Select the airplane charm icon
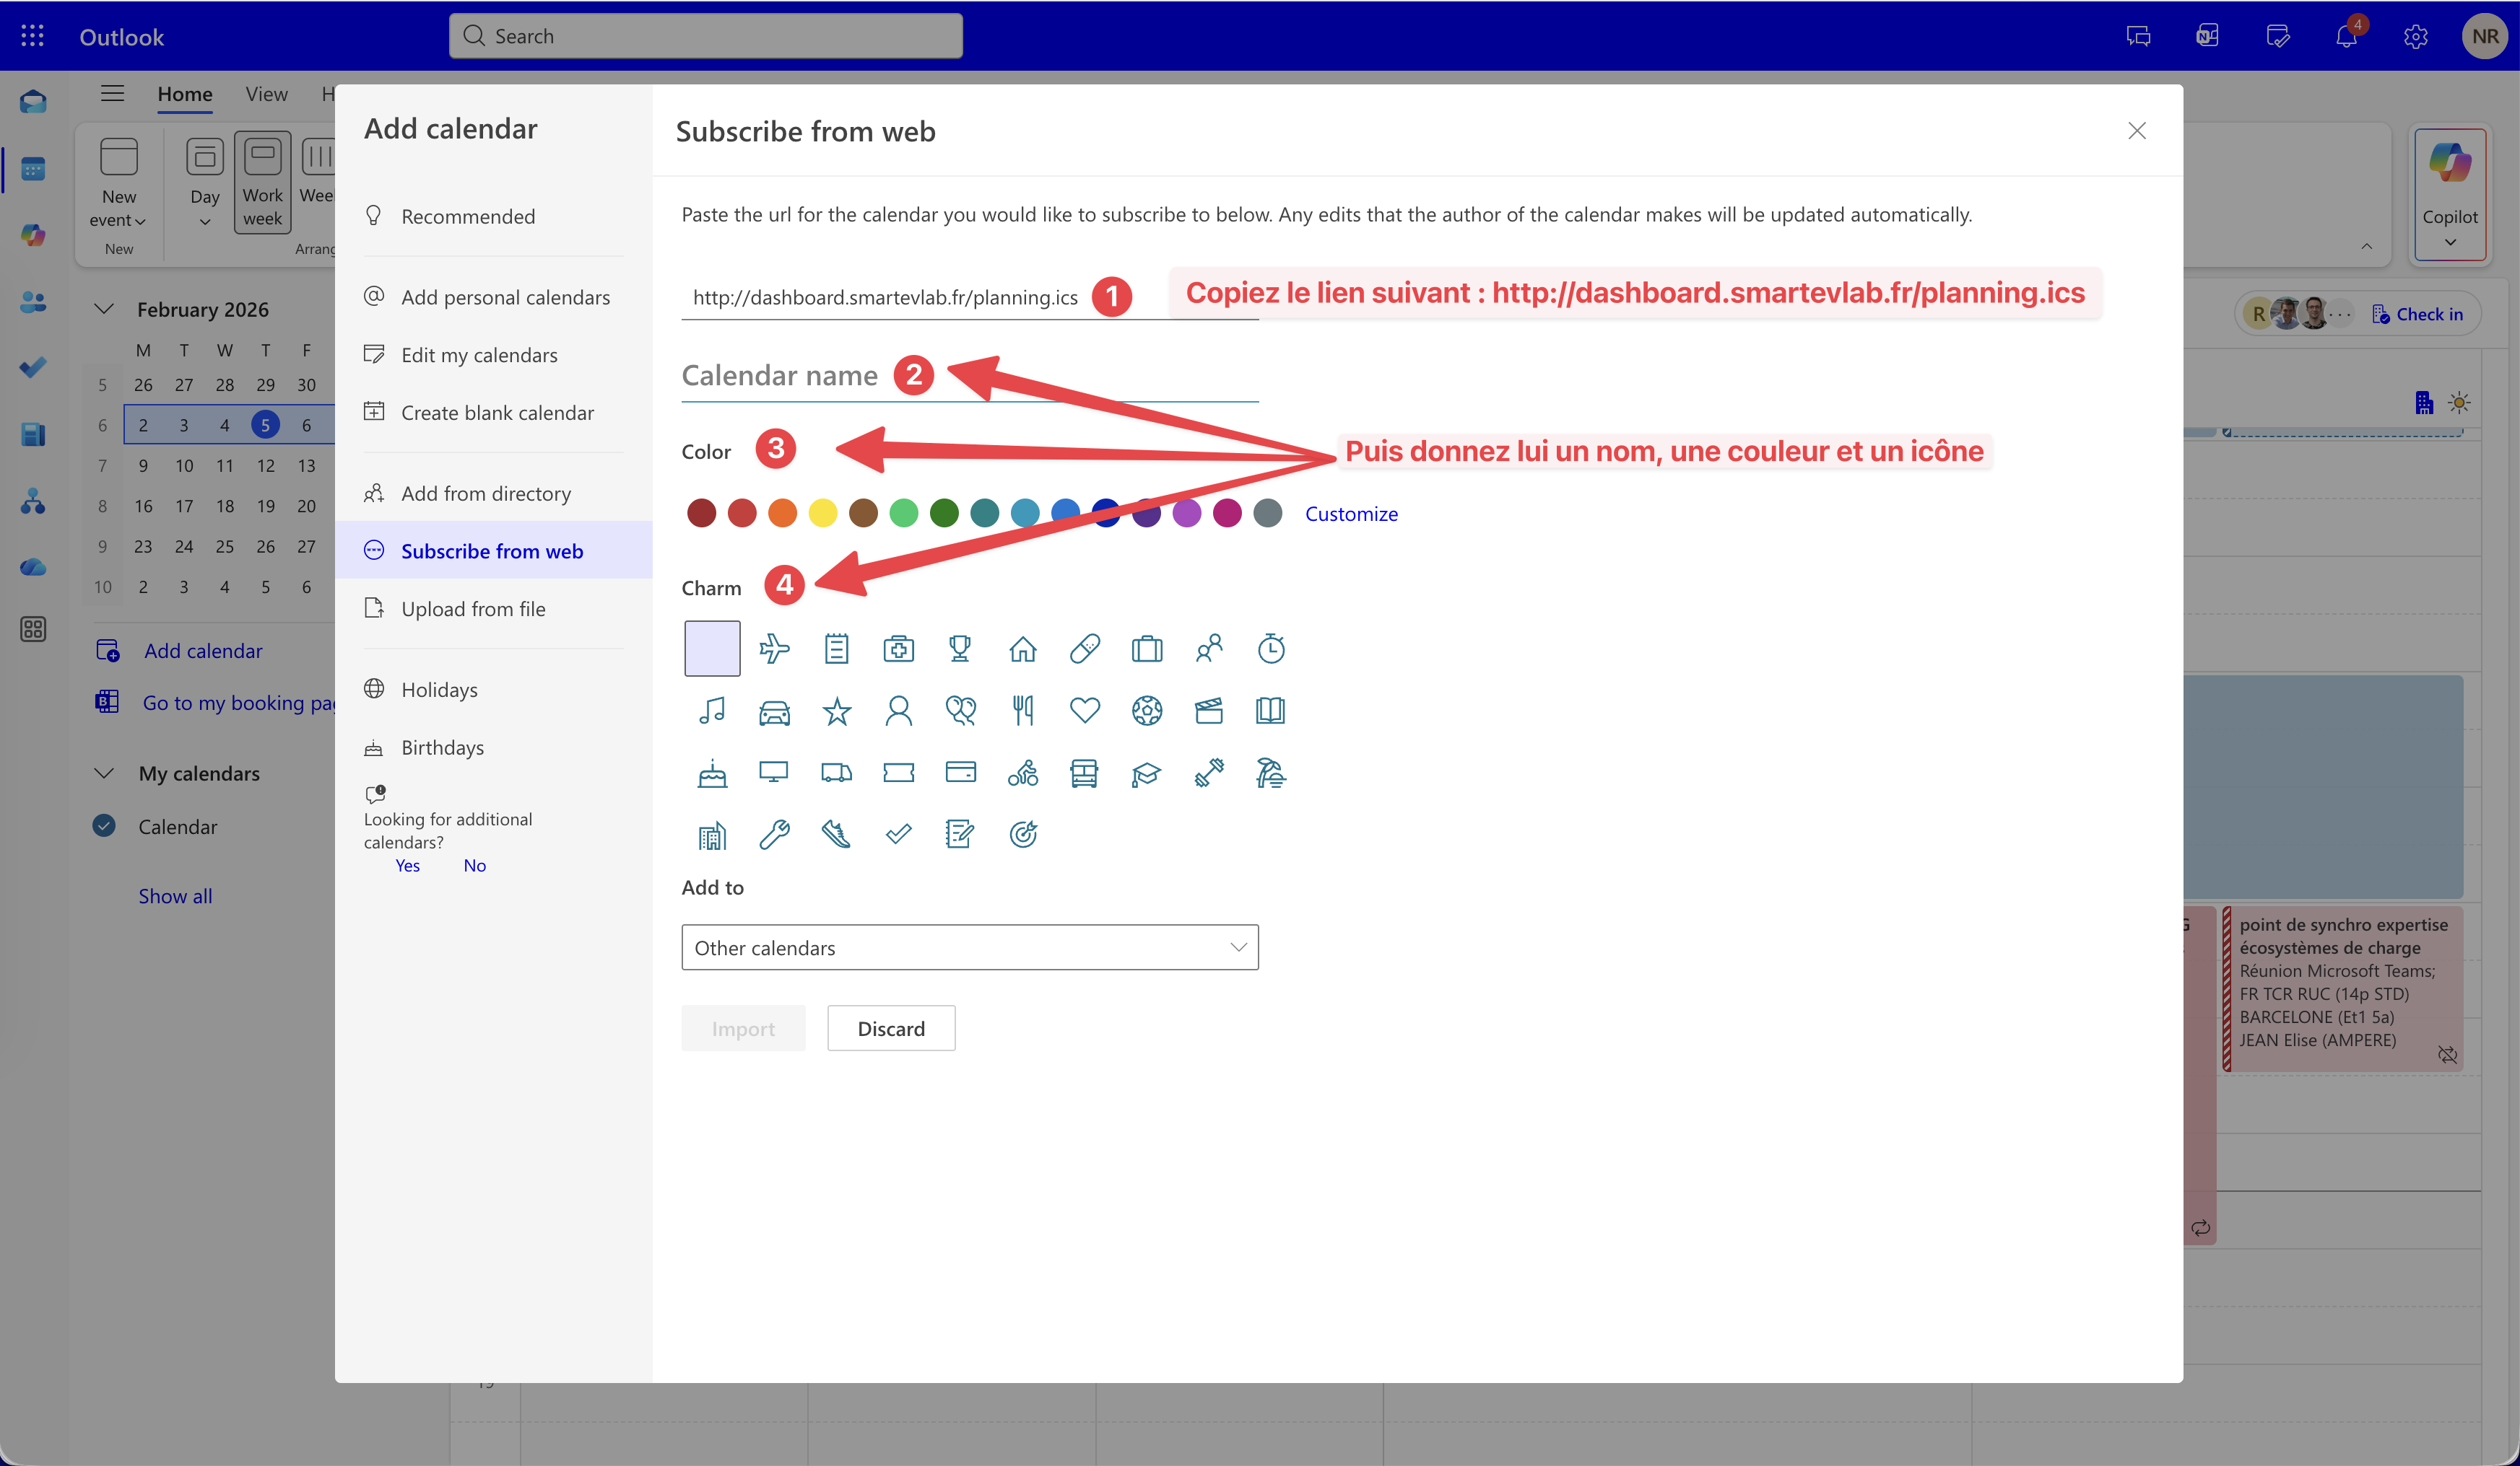Viewport: 2520px width, 1466px height. coord(774,649)
